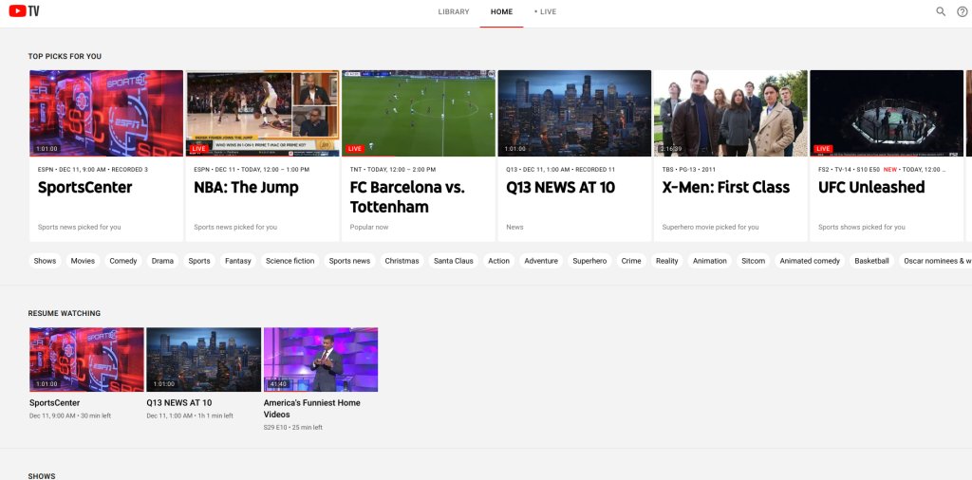Viewport: 972px width, 480px height.
Task: Choose the Science fiction chip
Action: coord(290,261)
